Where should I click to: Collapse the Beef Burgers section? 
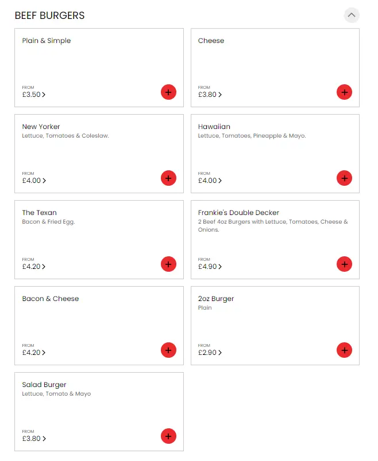pos(352,15)
